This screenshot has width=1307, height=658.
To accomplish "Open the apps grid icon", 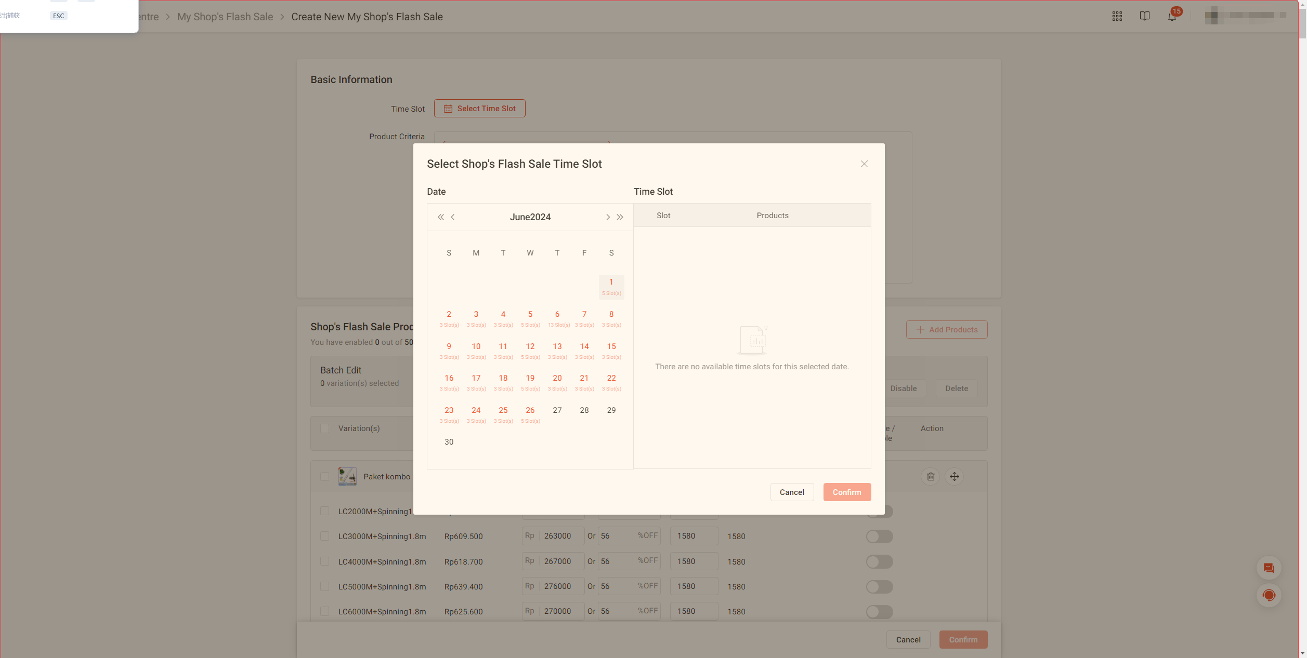I will coord(1117,17).
